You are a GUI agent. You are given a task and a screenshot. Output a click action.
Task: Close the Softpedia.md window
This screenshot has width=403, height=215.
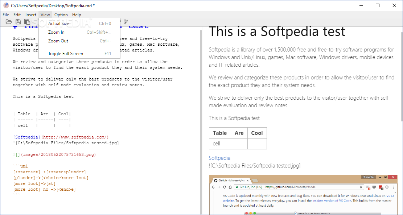(394, 5)
